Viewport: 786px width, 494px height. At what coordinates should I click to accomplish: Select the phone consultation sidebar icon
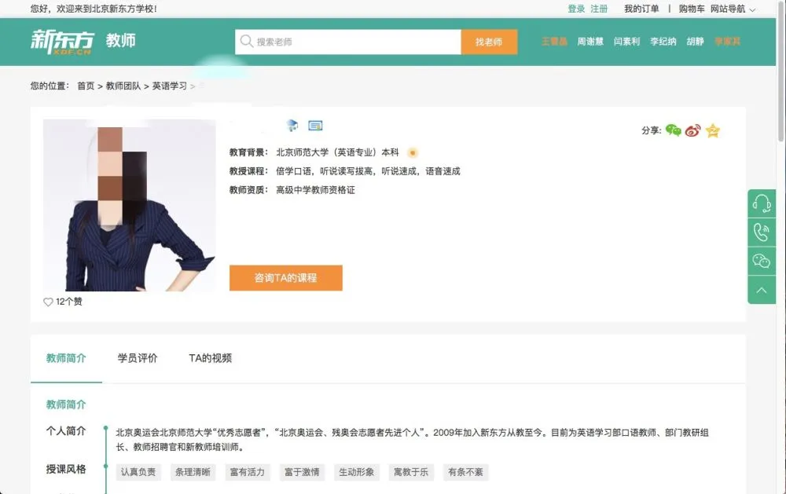pos(761,232)
